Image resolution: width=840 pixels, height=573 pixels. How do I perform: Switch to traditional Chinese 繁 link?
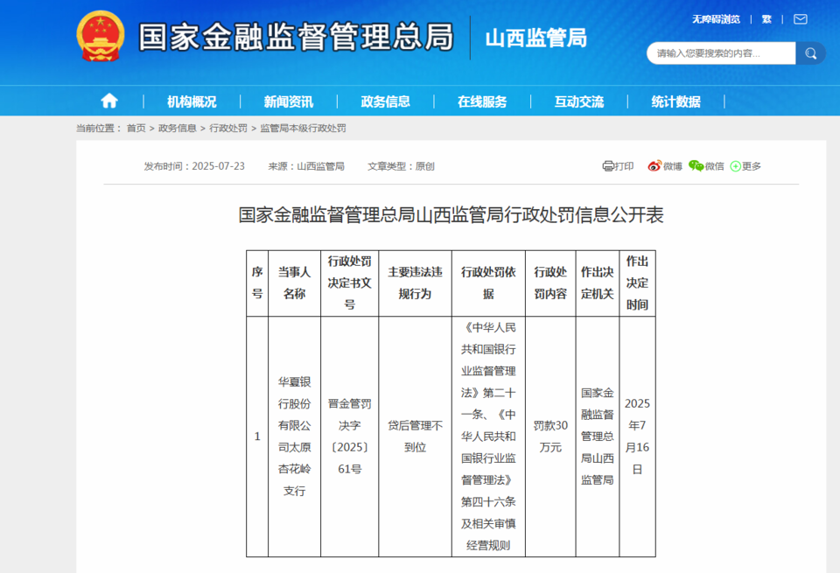tap(766, 19)
